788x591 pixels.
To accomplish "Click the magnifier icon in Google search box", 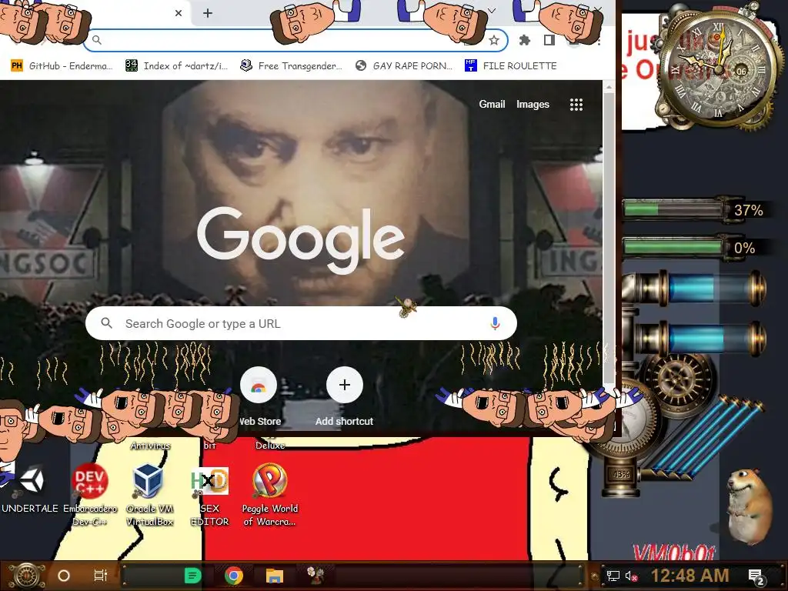I will point(106,323).
